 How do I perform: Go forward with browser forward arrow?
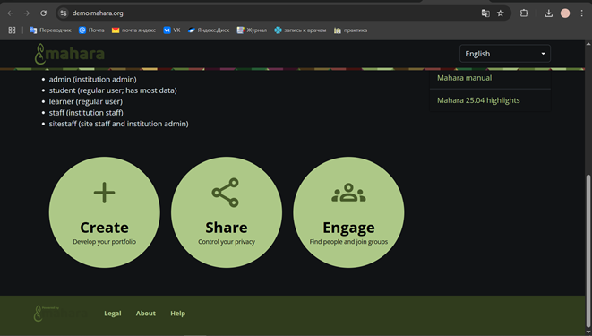[27, 13]
